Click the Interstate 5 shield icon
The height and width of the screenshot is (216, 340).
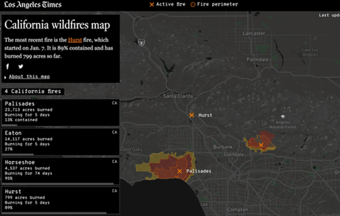(x=142, y=43)
